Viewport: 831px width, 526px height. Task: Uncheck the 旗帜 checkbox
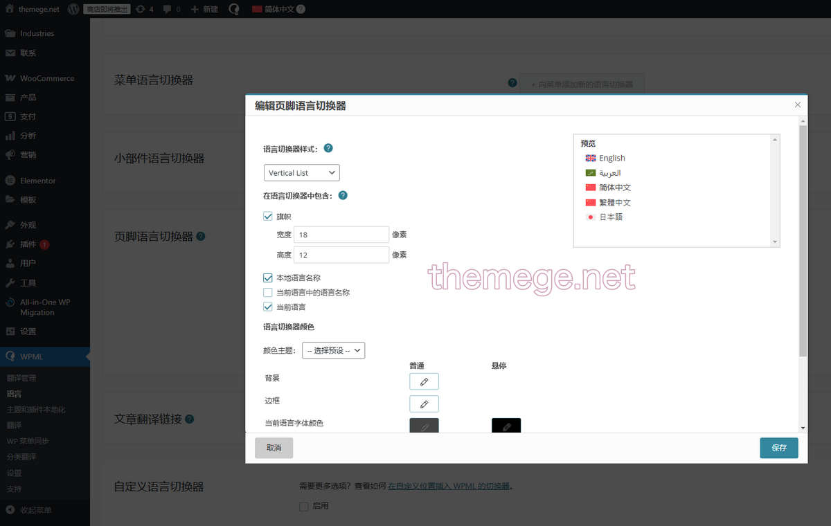click(268, 216)
